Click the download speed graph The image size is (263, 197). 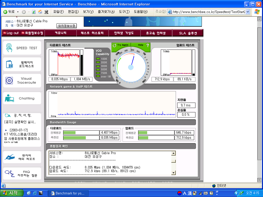[64, 63]
